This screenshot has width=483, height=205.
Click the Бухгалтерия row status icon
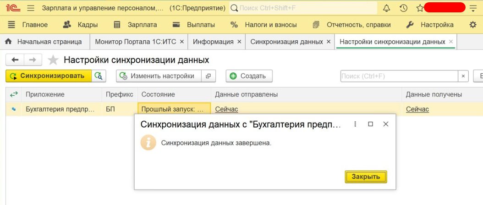[x=13, y=109]
